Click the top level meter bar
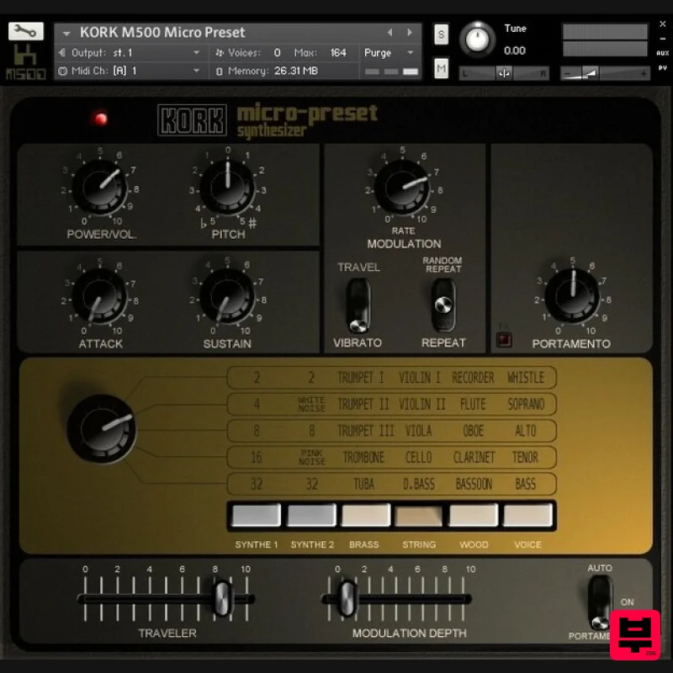The width and height of the screenshot is (673, 673). click(605, 32)
